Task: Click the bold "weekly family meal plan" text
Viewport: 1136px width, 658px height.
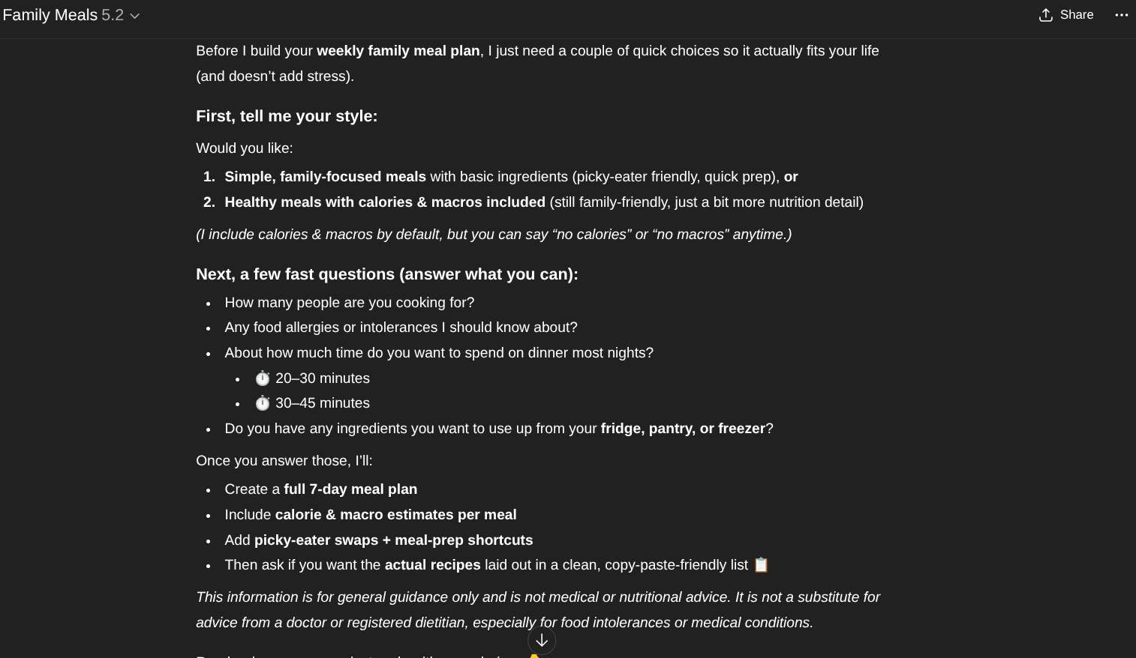Action: pyautogui.click(x=398, y=51)
